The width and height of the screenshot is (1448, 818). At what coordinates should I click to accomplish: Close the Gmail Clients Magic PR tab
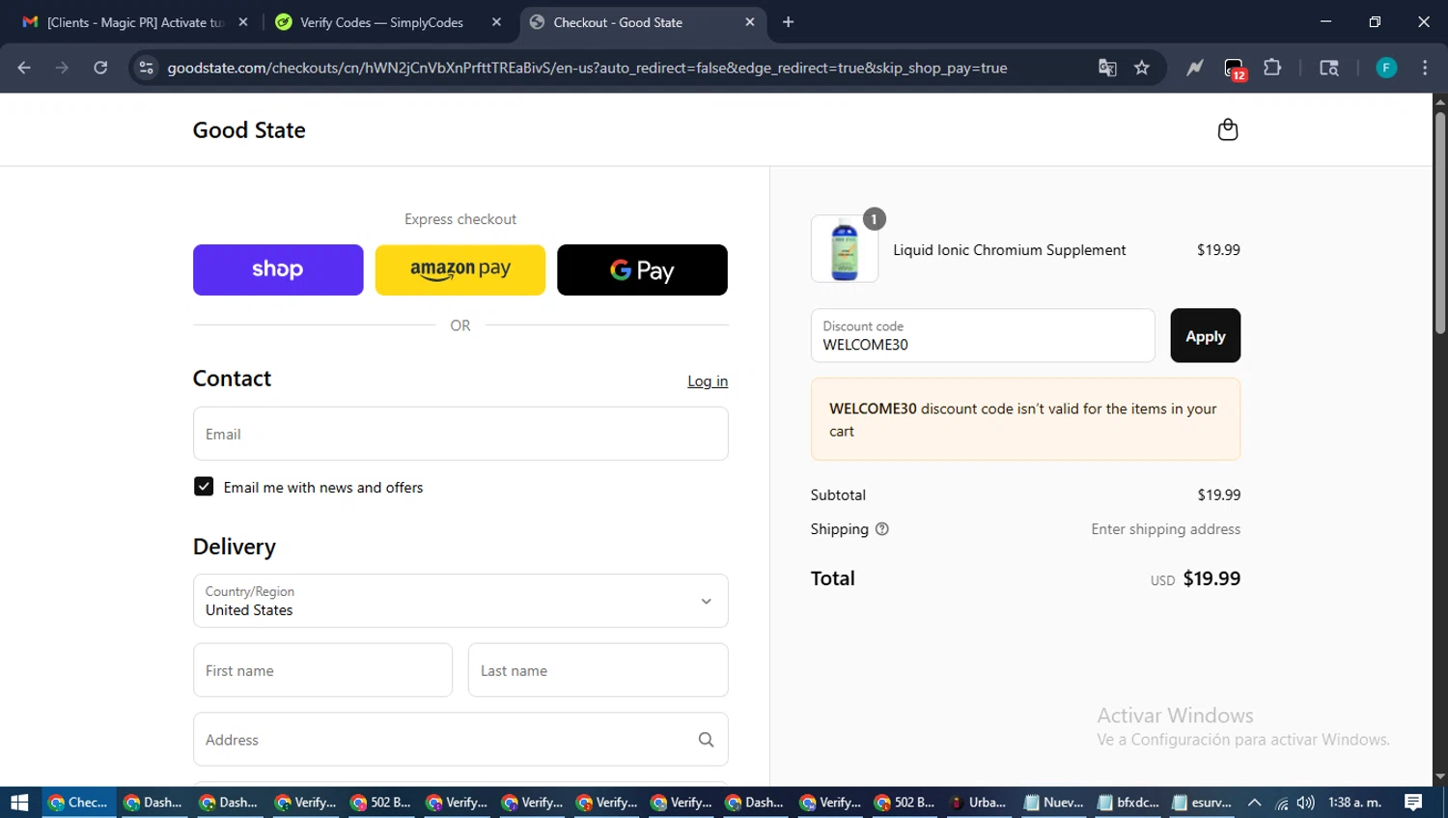pyautogui.click(x=243, y=22)
